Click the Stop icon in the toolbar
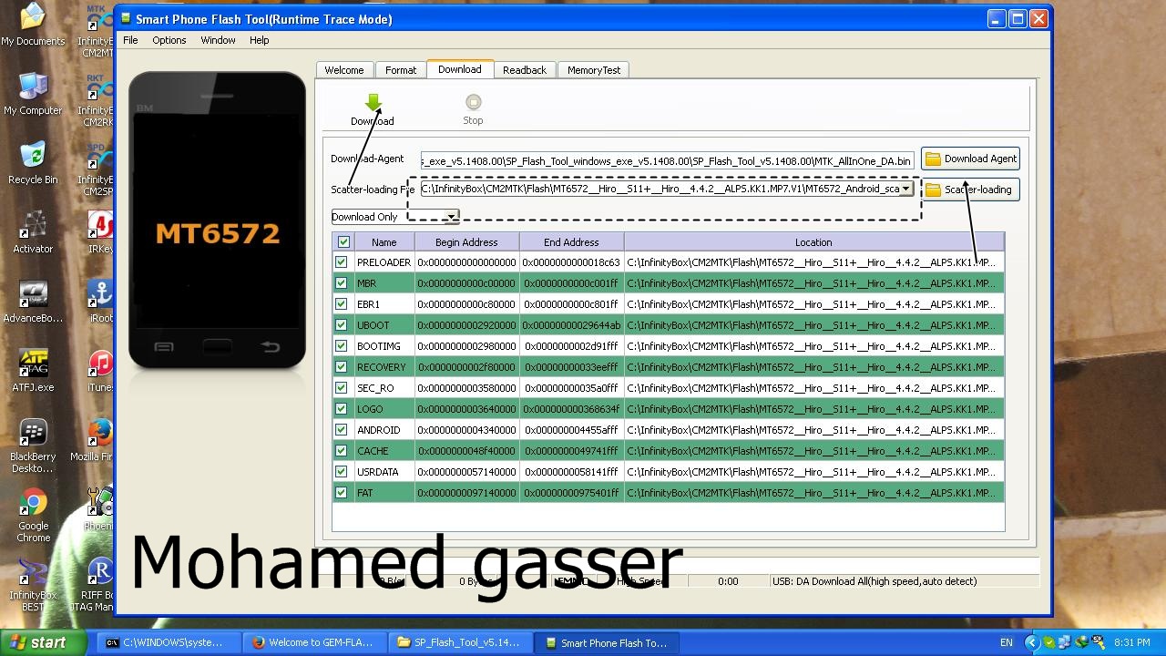 [x=473, y=102]
